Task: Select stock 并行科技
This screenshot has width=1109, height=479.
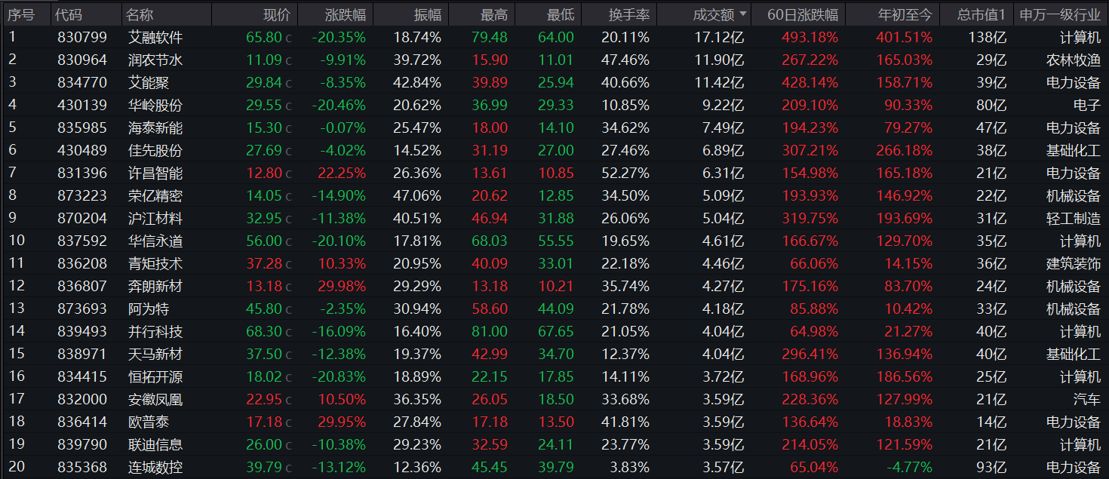Action: [x=155, y=331]
